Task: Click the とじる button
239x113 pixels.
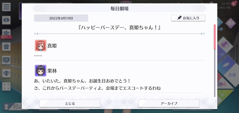Action: pos(70,103)
